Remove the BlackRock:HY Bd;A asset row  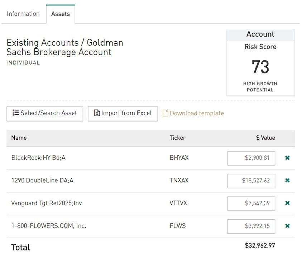pos(287,158)
